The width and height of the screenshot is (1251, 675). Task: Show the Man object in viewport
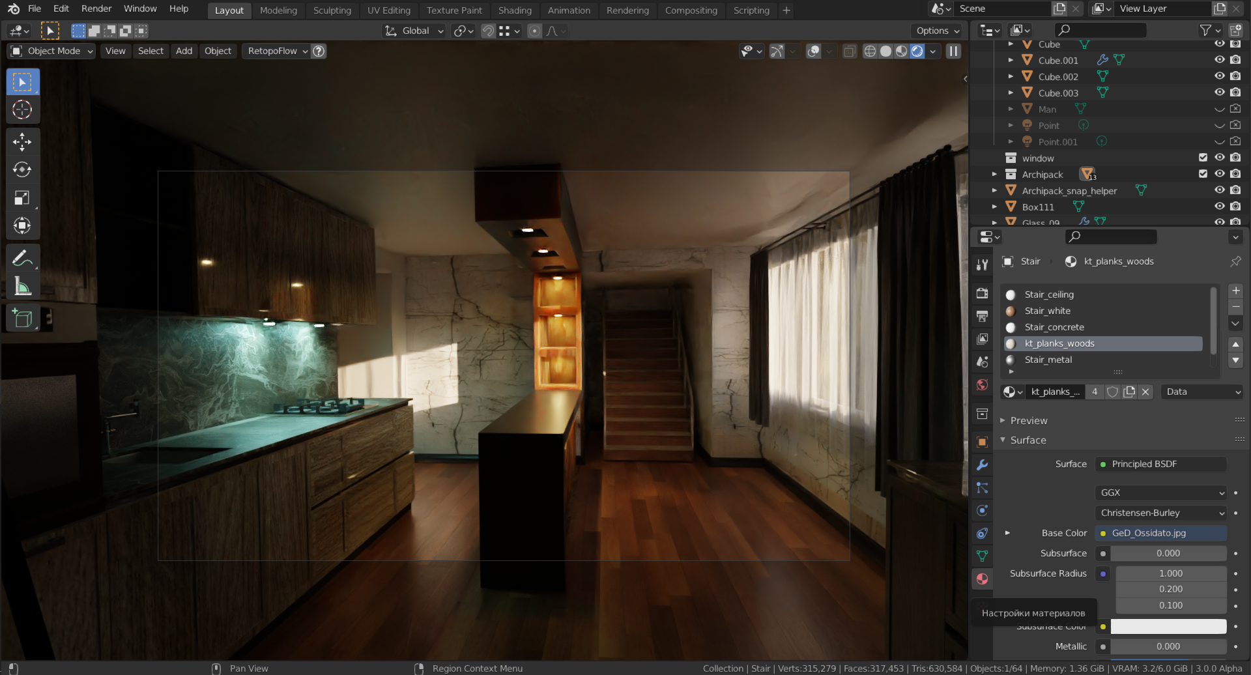click(x=1219, y=109)
